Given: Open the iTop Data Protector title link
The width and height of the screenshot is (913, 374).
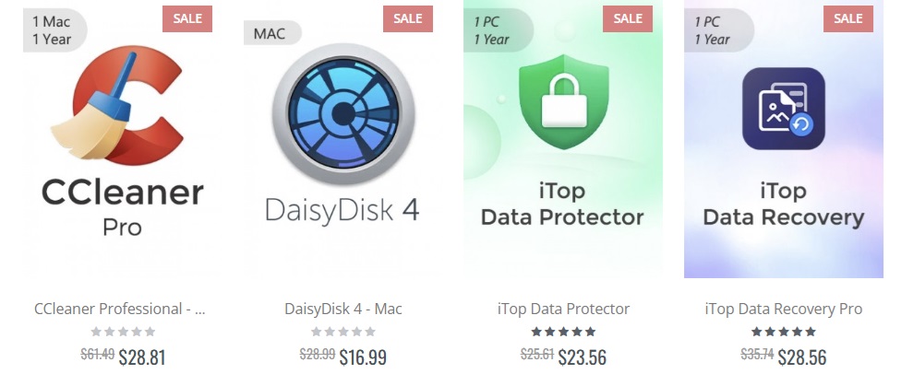Looking at the screenshot, I should pyautogui.click(x=563, y=309).
